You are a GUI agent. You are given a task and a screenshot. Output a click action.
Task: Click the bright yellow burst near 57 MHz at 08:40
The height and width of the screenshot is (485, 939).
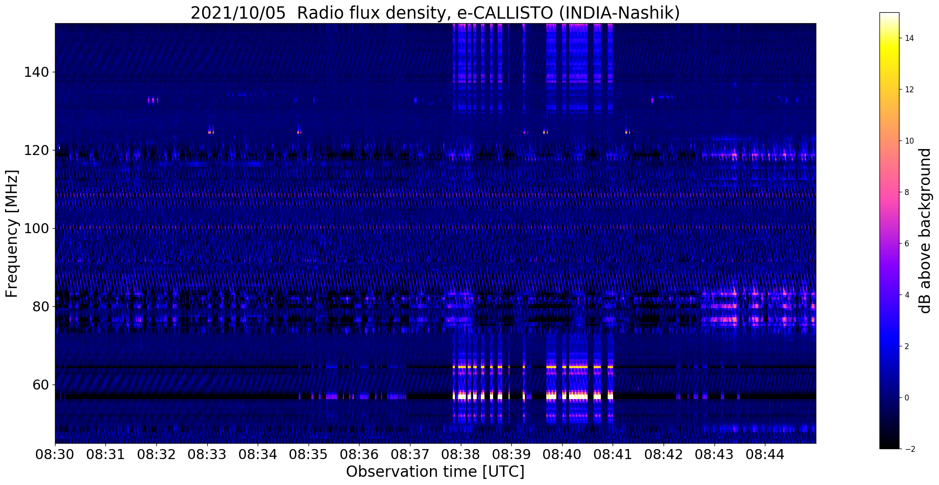click(x=575, y=396)
